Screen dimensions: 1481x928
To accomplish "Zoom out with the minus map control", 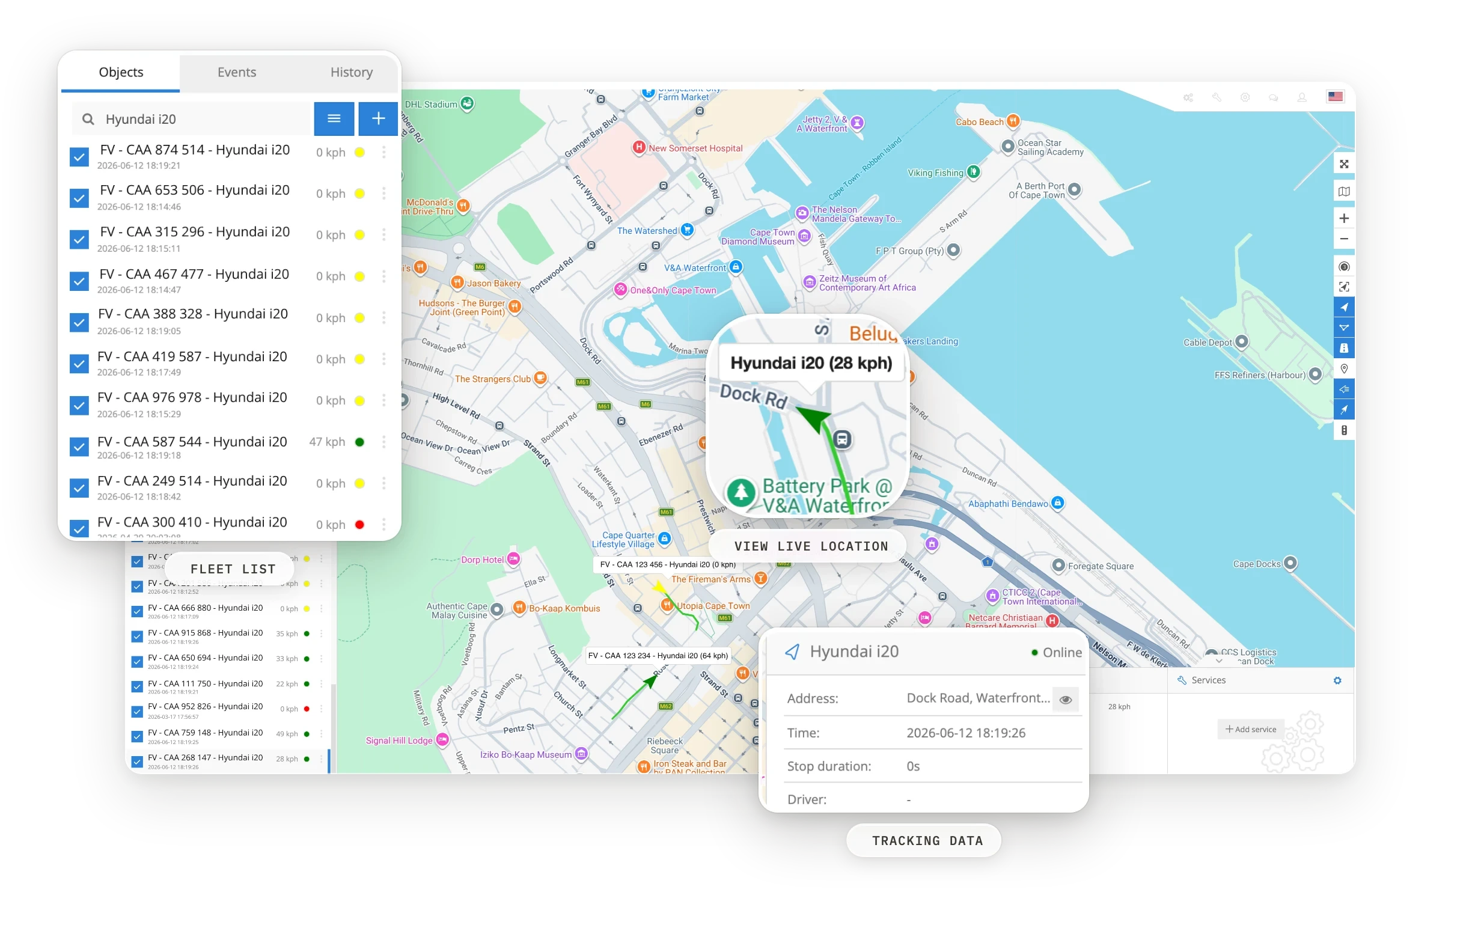I will coord(1343,239).
